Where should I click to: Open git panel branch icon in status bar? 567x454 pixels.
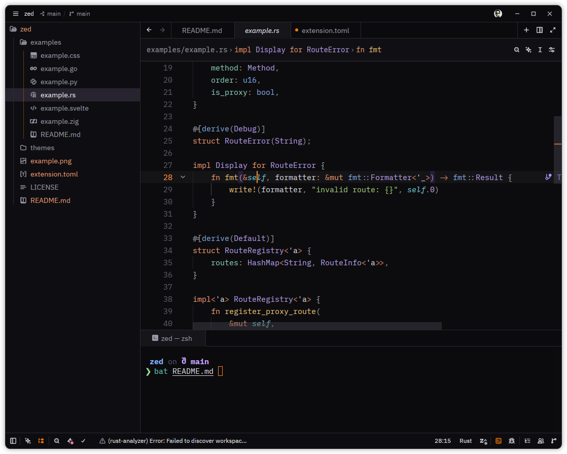tap(554, 441)
